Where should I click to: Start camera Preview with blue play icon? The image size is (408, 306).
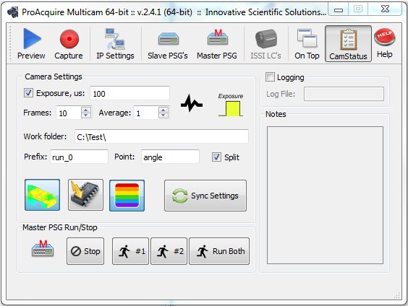[31, 43]
